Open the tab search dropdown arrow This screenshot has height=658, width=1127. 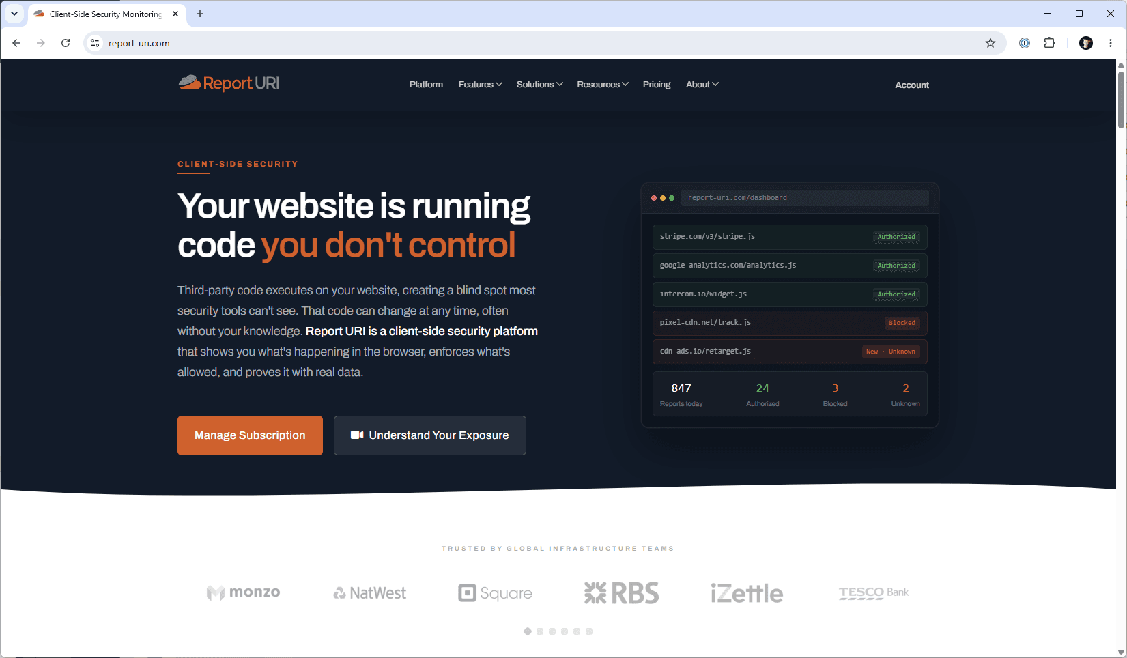coord(14,14)
